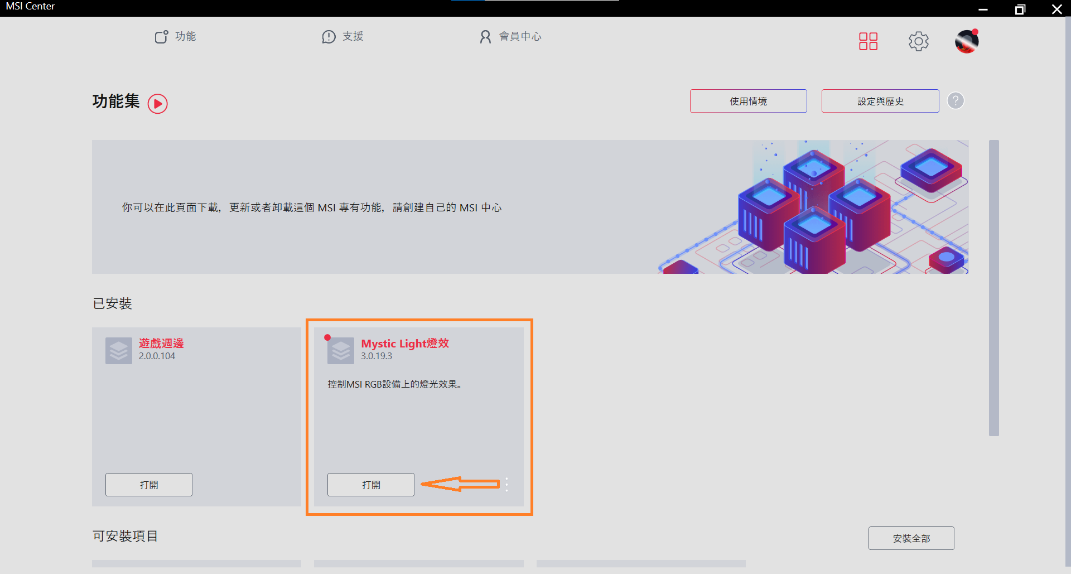1071x575 pixels.
Task: Click version 2.0.0.104 text
Action: coord(157,356)
